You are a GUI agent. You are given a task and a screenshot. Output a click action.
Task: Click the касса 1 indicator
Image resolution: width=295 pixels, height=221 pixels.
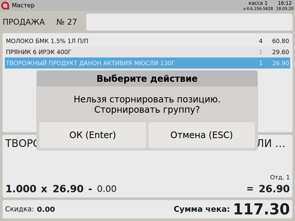258,3
